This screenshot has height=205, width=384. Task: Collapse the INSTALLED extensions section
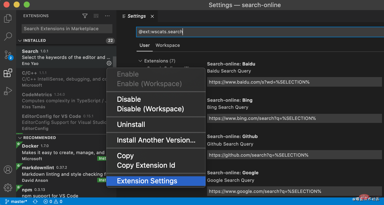pos(20,40)
